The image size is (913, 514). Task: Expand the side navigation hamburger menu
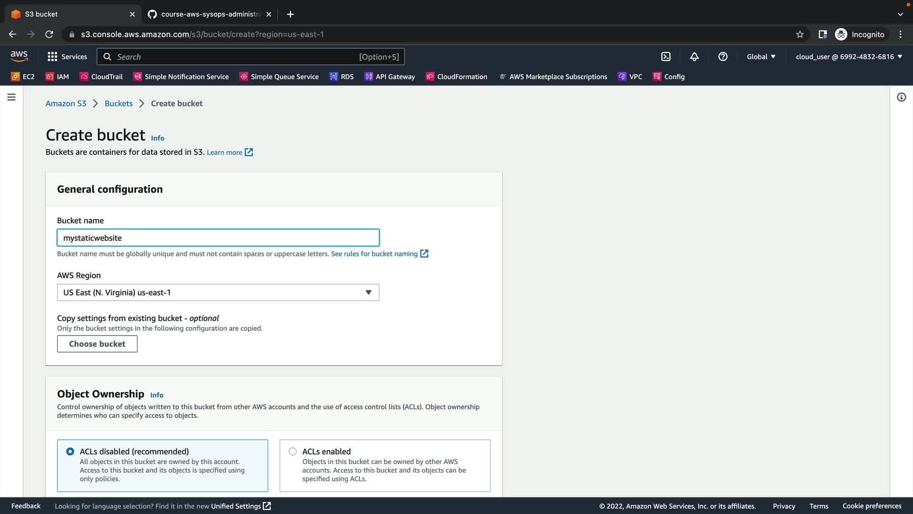[x=11, y=97]
